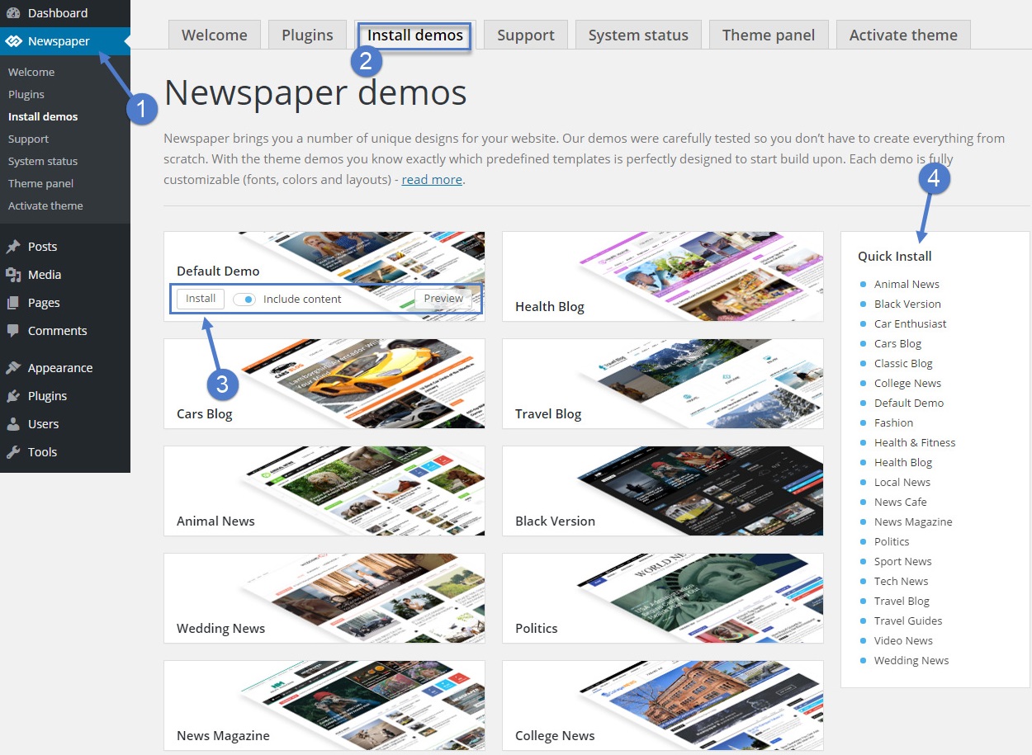
Task: Open the Travel Blog demo thumbnail
Action: [663, 384]
